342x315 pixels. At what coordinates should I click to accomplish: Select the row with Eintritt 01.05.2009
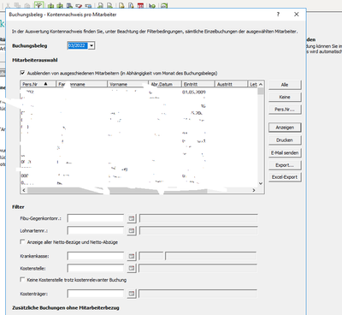pyautogui.click(x=139, y=92)
